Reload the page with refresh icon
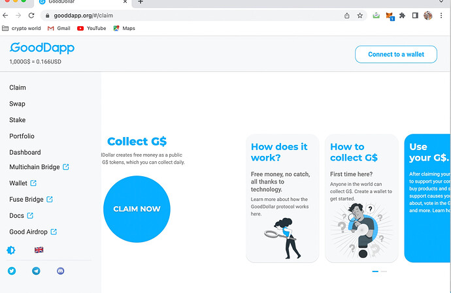451x293 pixels. pos(31,16)
